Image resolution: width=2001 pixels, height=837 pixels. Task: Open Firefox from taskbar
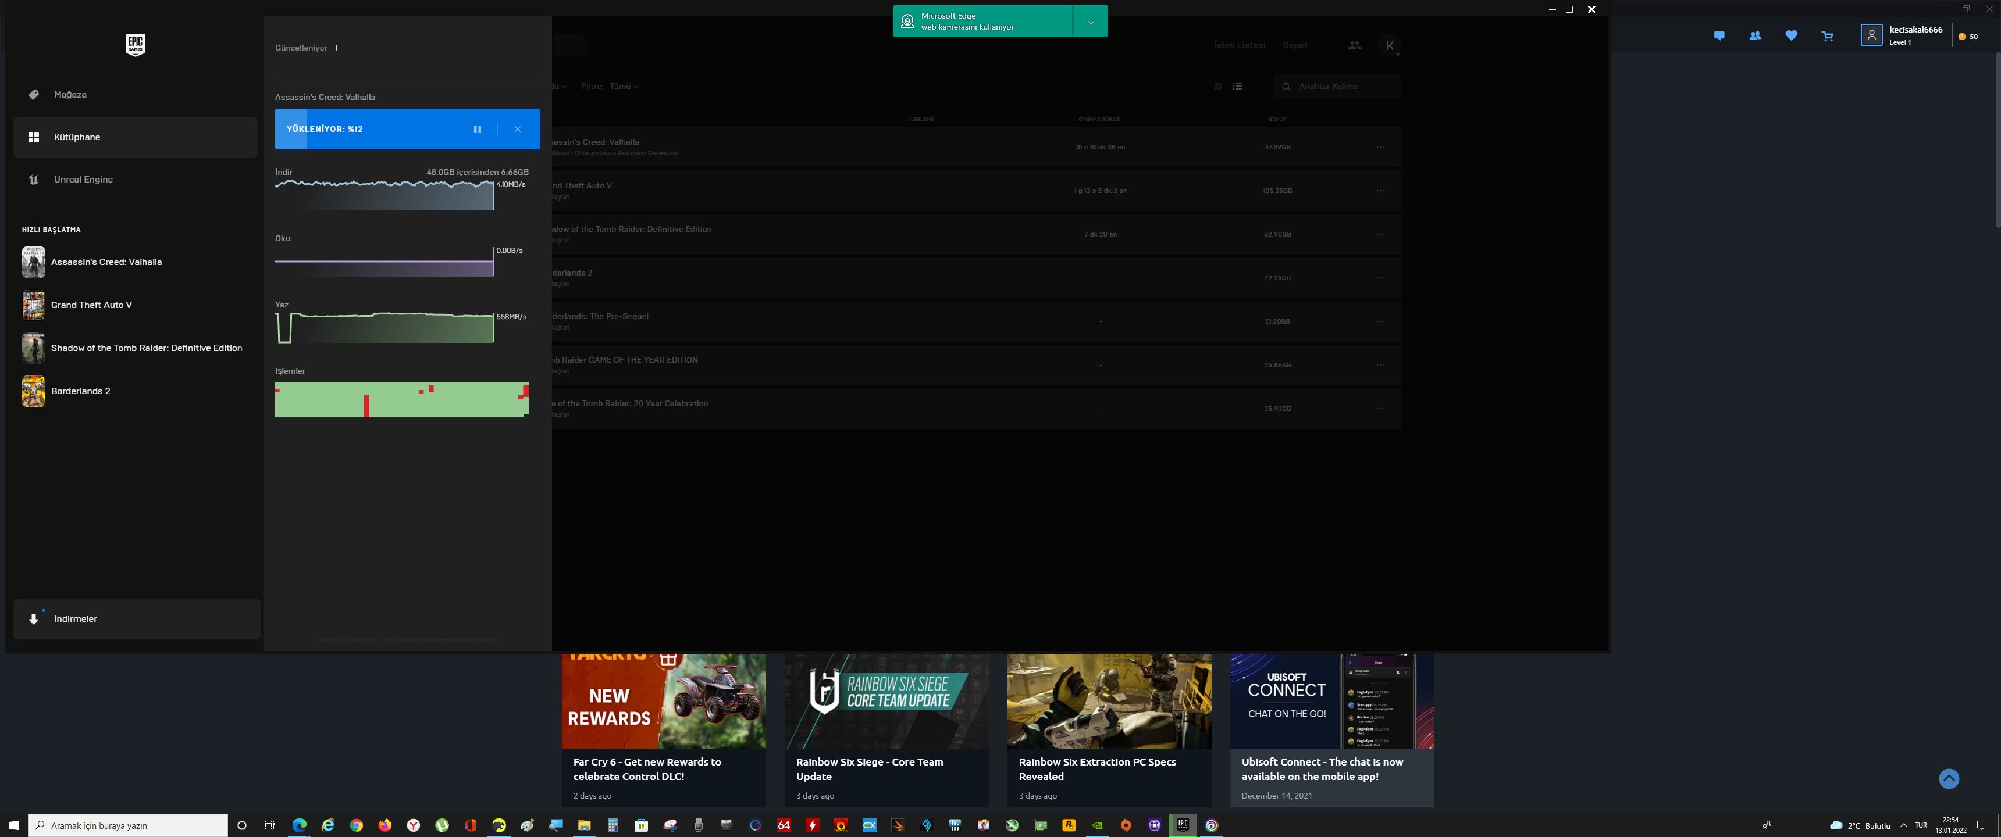[384, 825]
